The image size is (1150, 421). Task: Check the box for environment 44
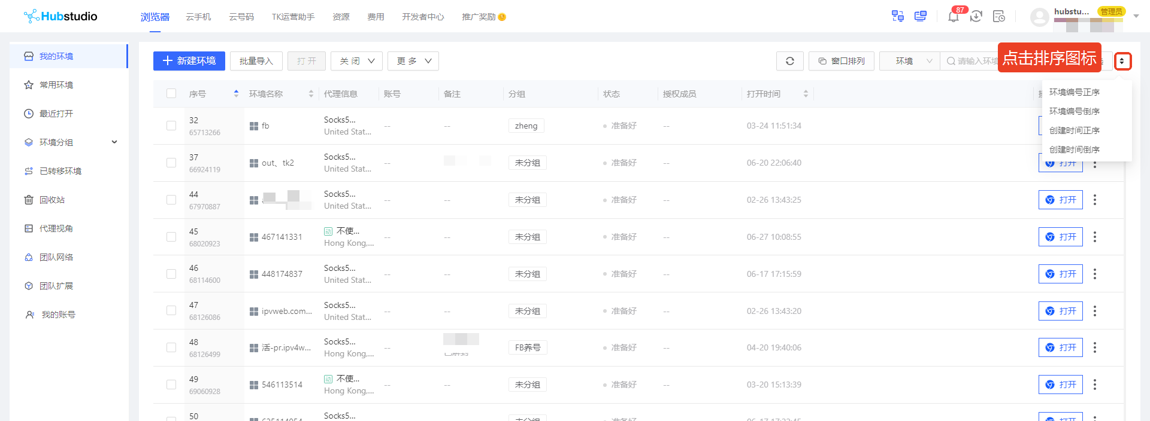pos(171,200)
